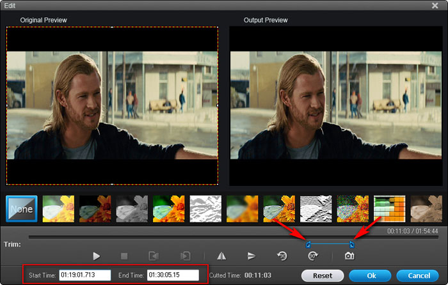This screenshot has height=285, width=448.
Task: Take a snapshot with camera icon
Action: click(x=349, y=256)
